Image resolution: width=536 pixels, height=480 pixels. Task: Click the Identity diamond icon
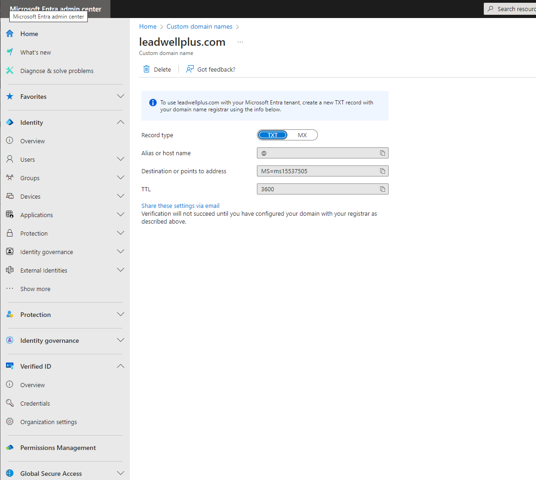point(10,122)
